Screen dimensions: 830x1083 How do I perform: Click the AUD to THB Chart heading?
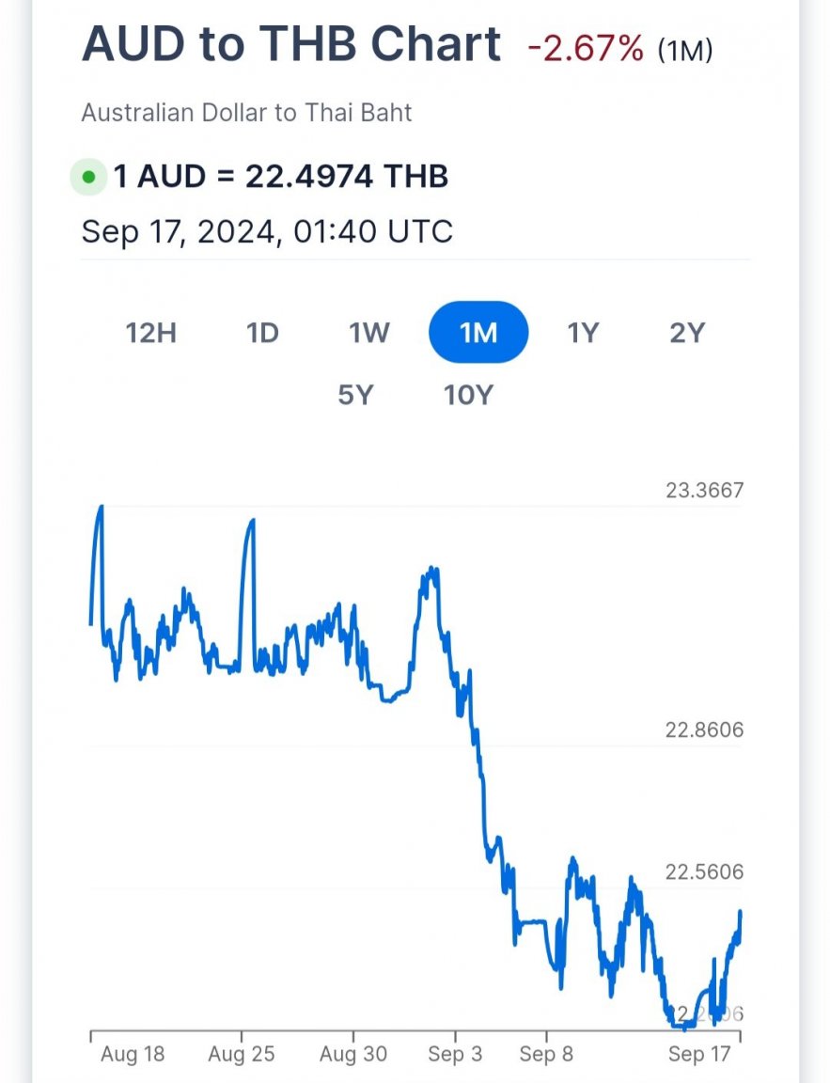(x=291, y=43)
